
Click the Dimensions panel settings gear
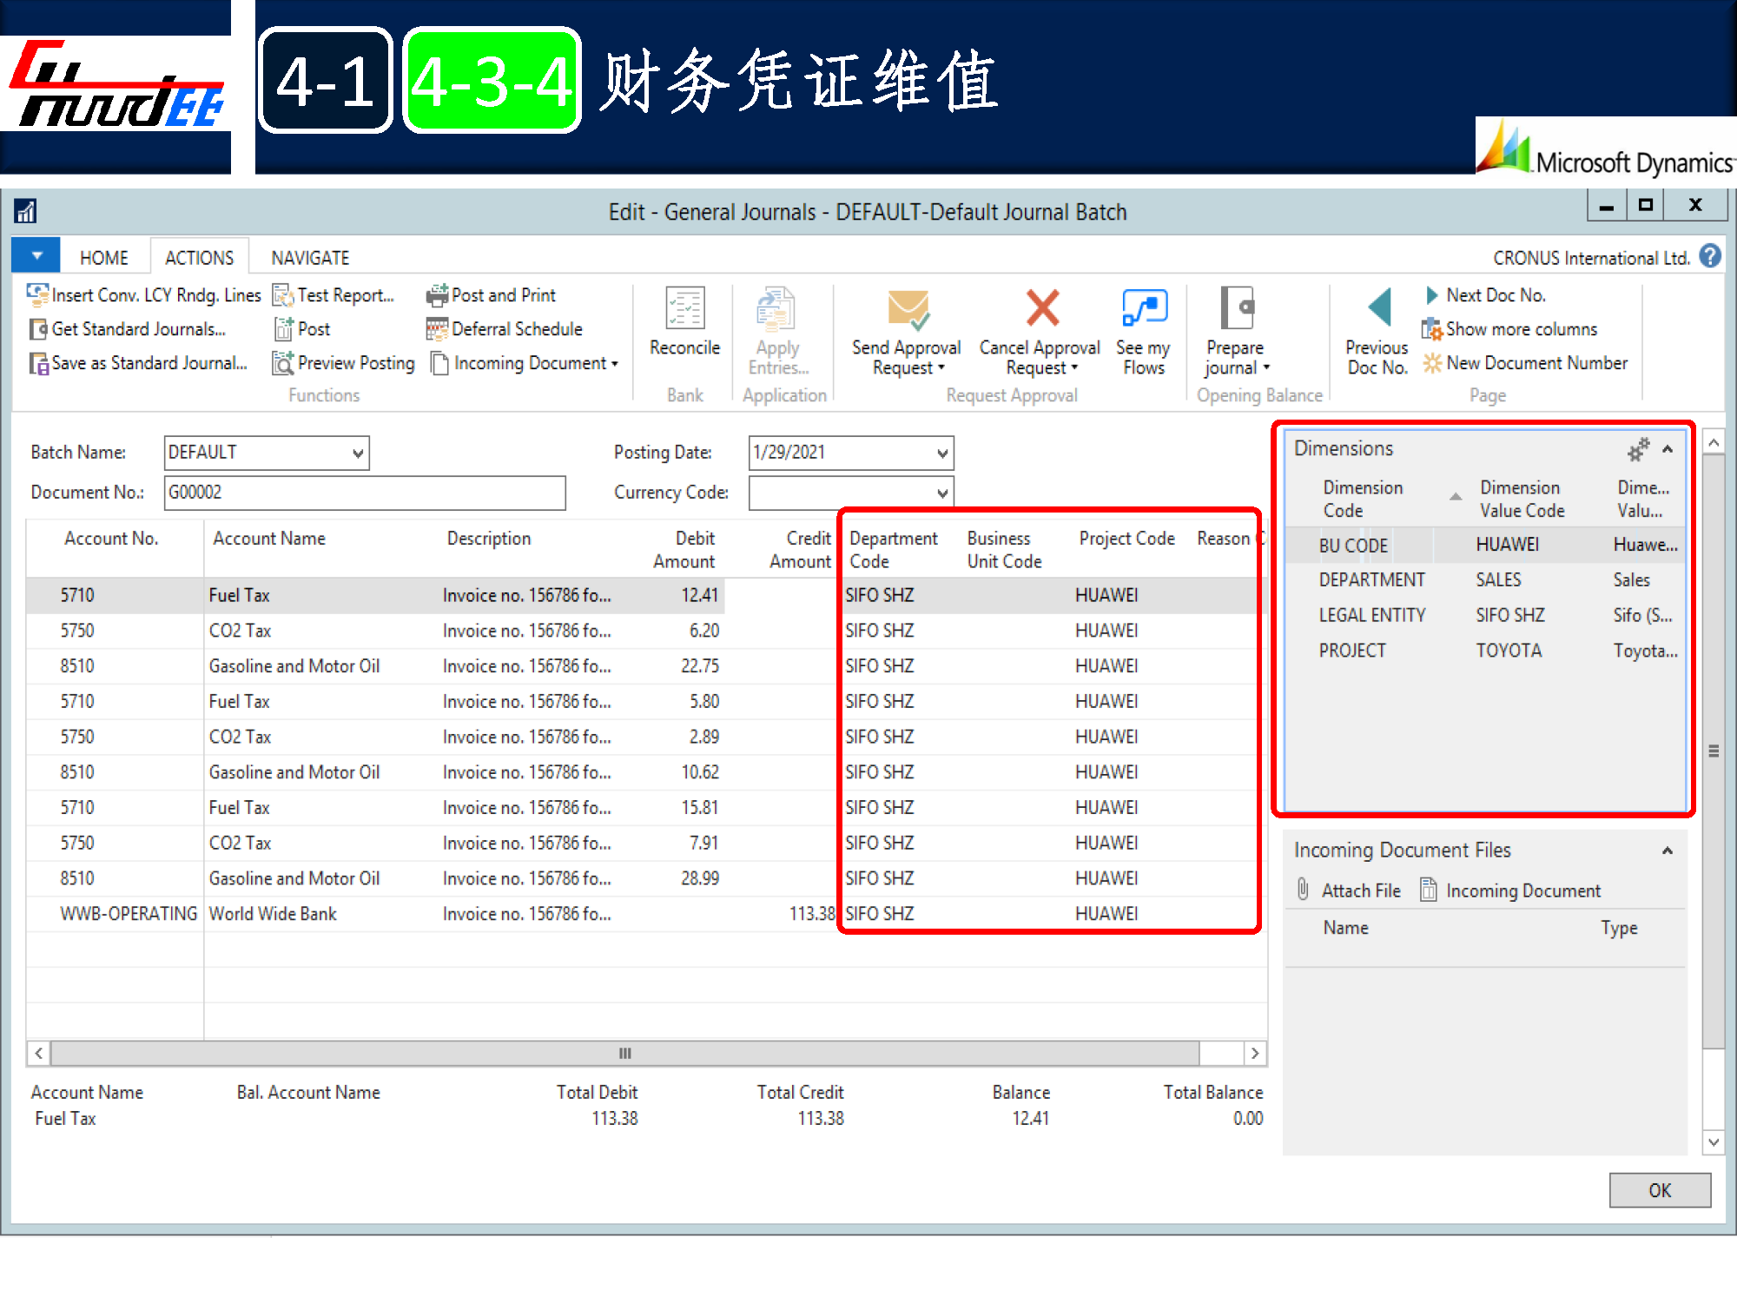pos(1636,449)
